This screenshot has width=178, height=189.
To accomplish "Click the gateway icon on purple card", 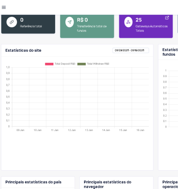I will 128,22.
